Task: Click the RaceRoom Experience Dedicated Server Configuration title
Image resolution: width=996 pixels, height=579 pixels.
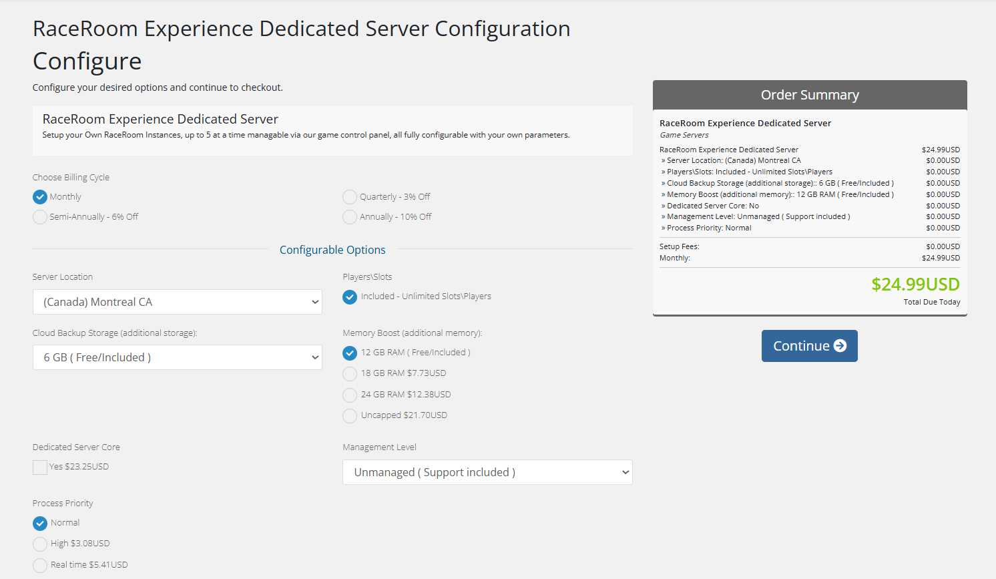Action: coord(302,29)
